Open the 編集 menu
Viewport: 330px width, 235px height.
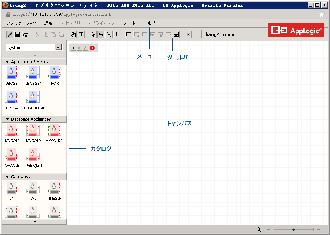coord(48,23)
